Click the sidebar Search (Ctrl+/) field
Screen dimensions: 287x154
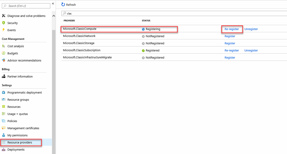(x=26, y=6)
